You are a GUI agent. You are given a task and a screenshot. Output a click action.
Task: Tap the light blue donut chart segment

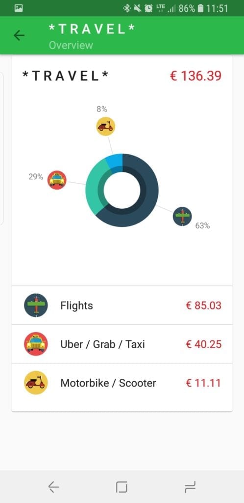115,161
